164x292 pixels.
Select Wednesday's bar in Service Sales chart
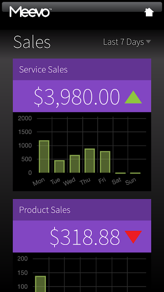click(75, 164)
